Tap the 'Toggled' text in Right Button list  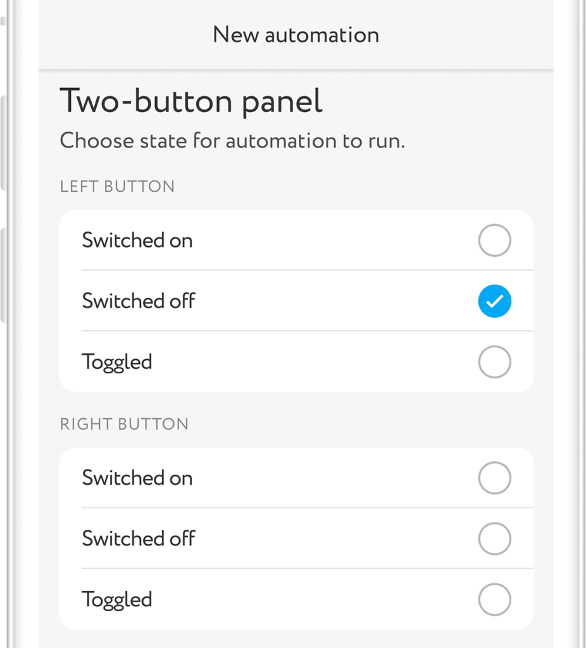[x=117, y=599]
